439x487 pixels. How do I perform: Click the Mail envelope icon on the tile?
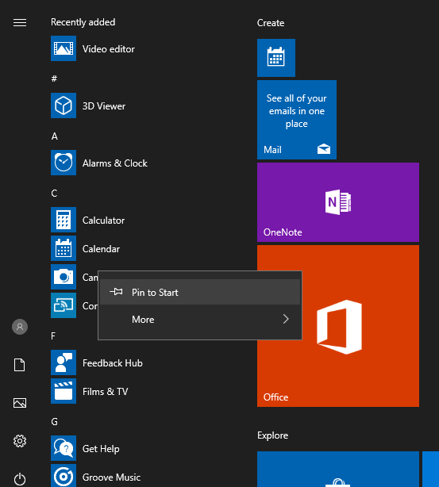(x=324, y=149)
